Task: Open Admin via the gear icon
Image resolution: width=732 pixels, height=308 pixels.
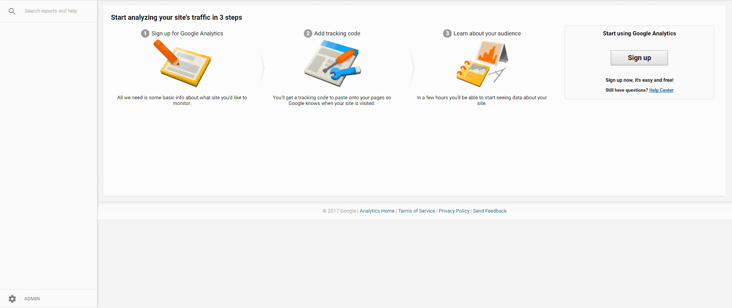Action: pos(12,299)
